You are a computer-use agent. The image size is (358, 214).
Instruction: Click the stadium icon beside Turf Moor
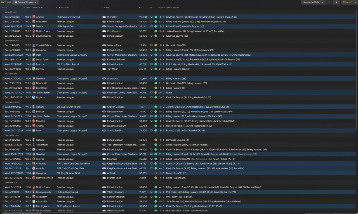(104, 69)
